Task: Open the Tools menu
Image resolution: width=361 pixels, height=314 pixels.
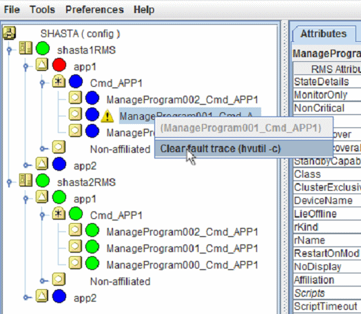Action: coord(42,10)
